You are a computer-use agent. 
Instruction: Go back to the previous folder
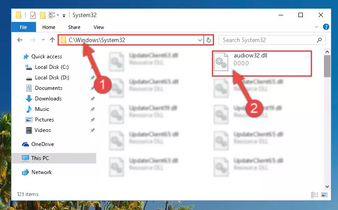tap(20, 40)
